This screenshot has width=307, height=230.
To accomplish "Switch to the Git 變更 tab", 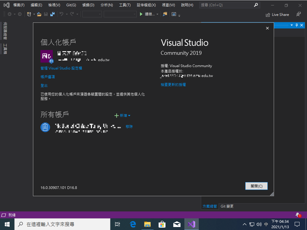I will coord(227,206).
